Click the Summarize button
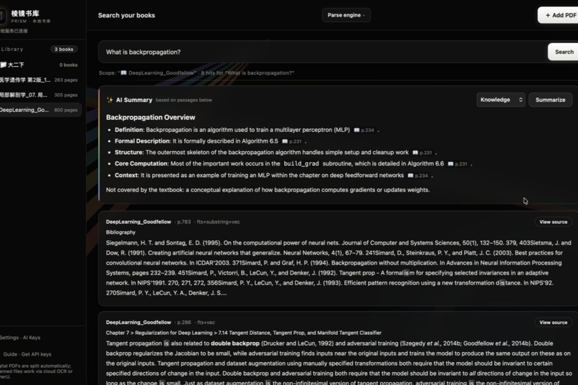Image resolution: width=578 pixels, height=385 pixels. [550, 100]
